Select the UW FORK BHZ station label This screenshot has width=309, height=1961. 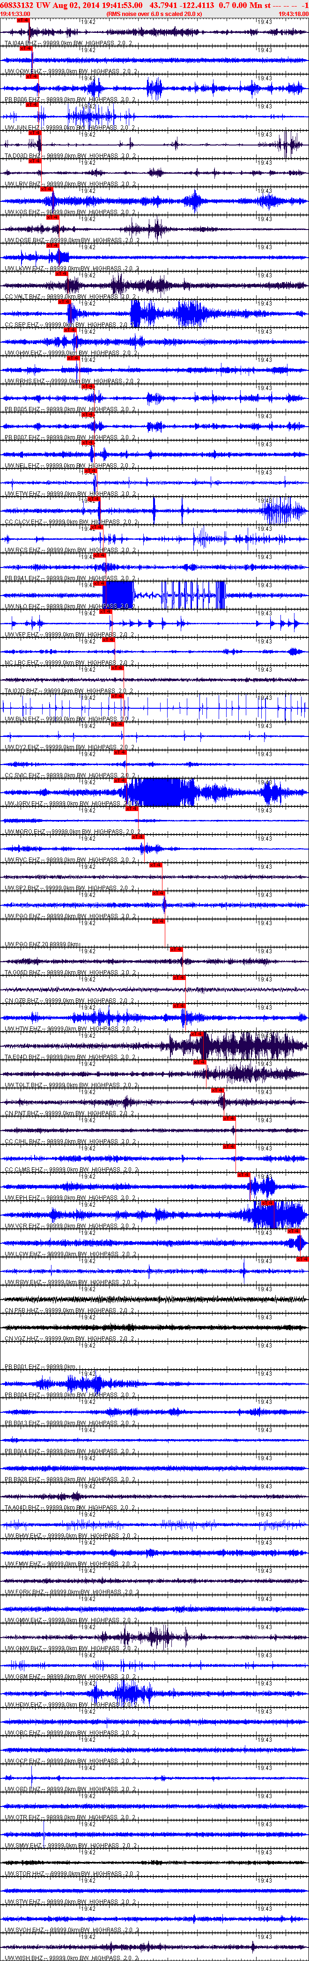tap(71, 1593)
